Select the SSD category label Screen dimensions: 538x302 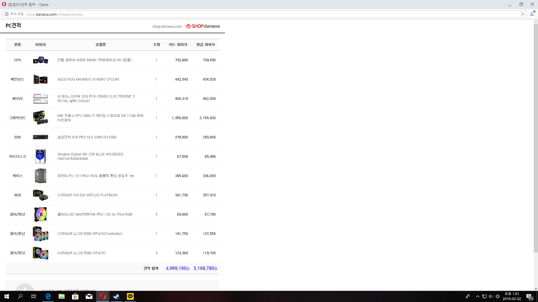(17, 137)
